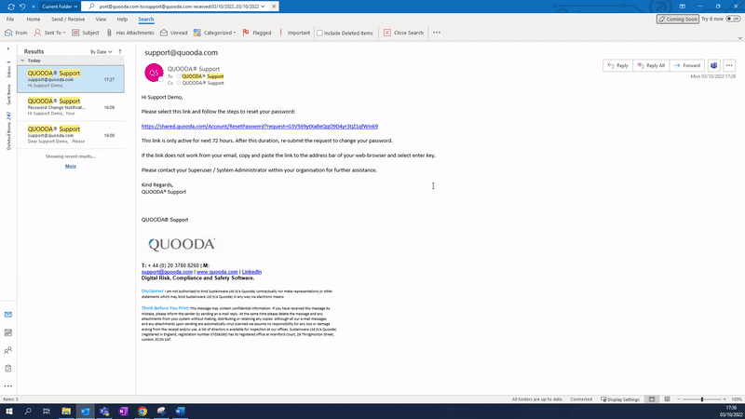The height and width of the screenshot is (419, 745).
Task: Reverse sort order arrow in Results
Action: click(x=120, y=51)
